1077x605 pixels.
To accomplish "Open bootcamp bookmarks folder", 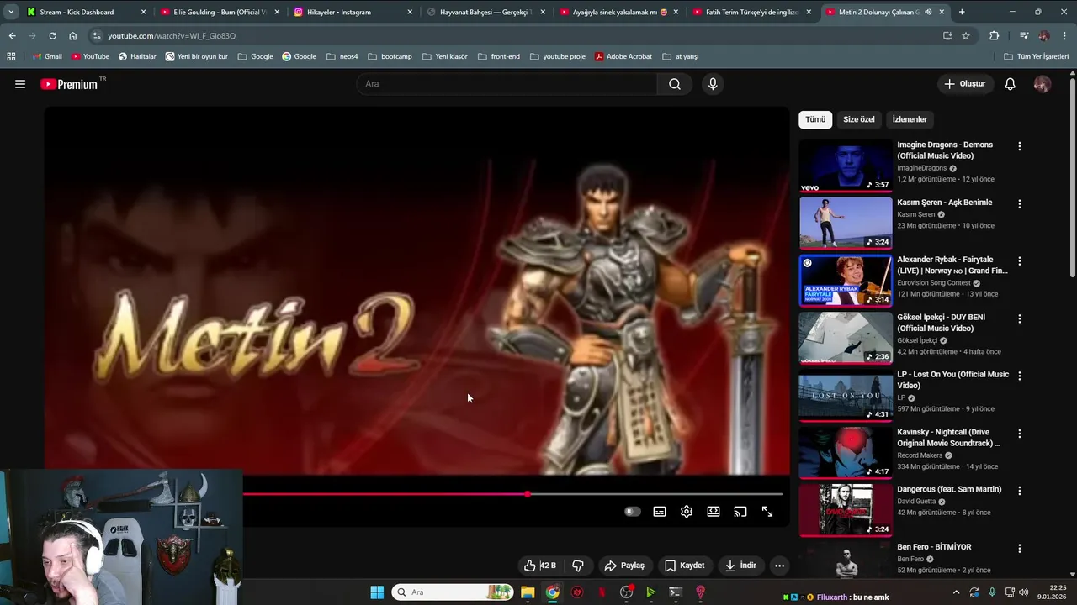I will pos(390,56).
